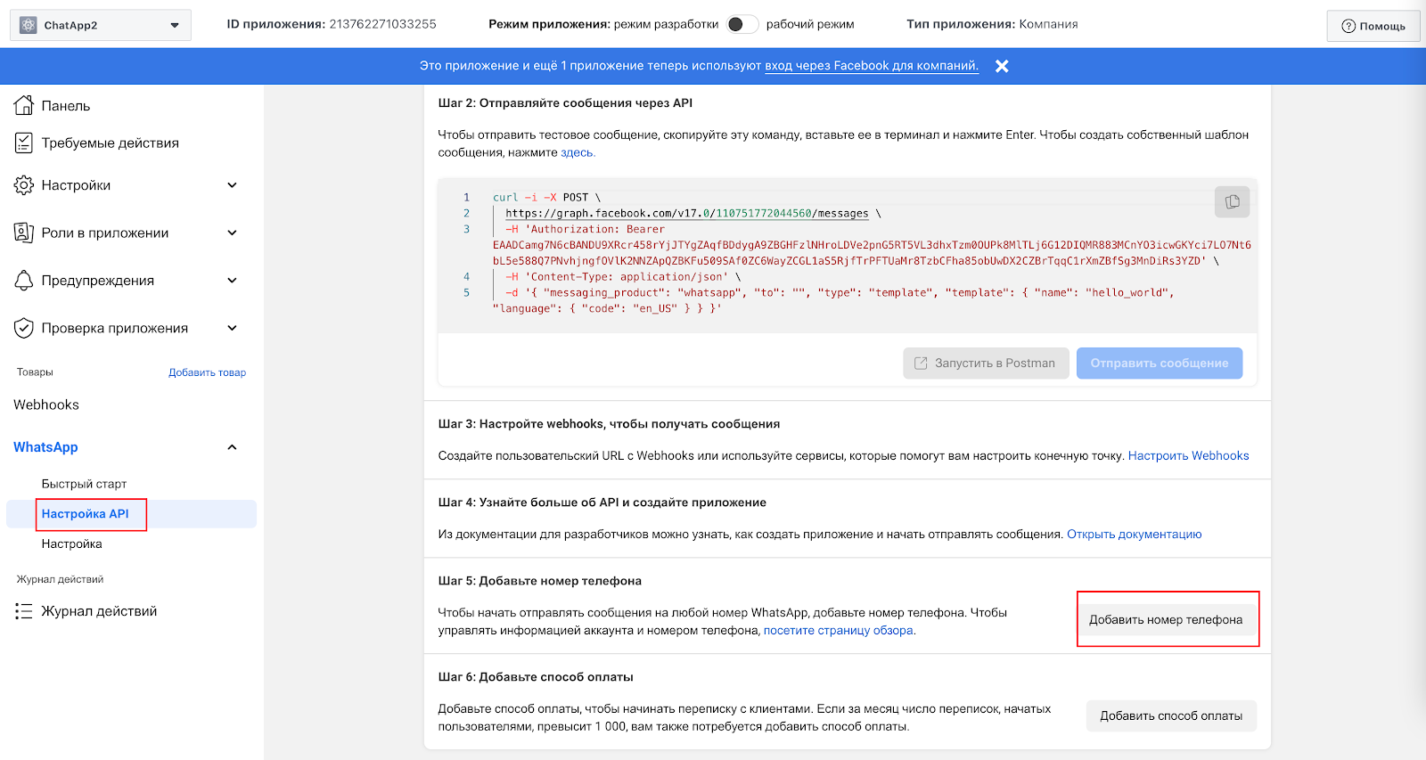
Task: Click Добавить номер телефона button
Action: pos(1166,619)
